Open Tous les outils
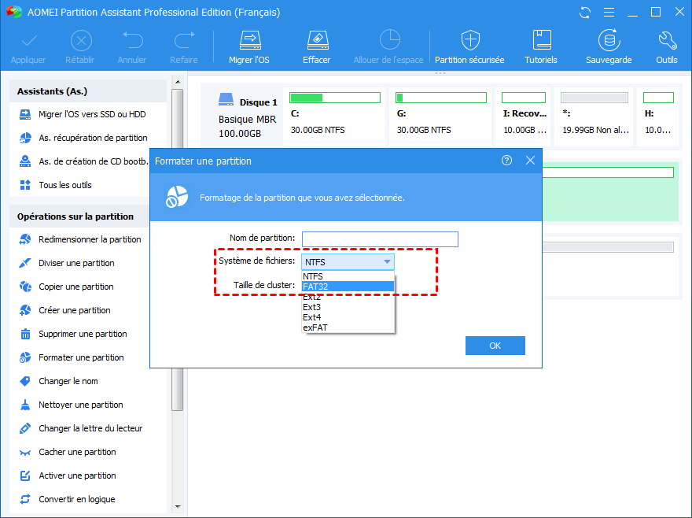 point(56,185)
